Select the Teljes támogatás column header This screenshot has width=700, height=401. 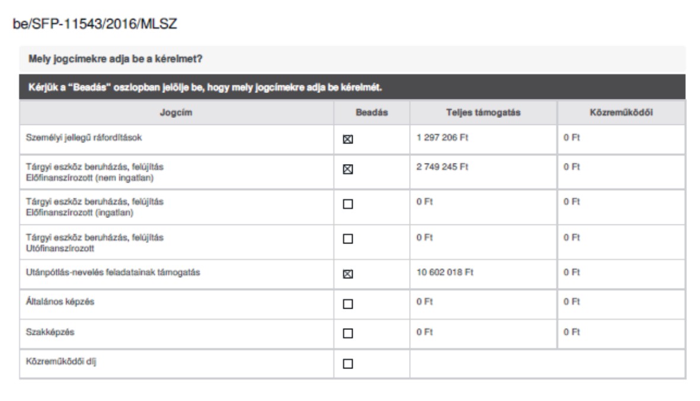pyautogui.click(x=483, y=113)
